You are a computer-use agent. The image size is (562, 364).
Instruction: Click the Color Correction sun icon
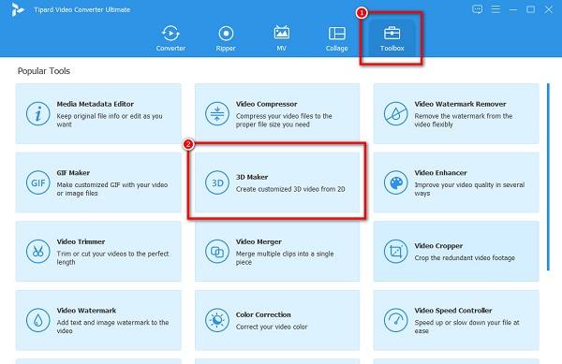(217, 320)
